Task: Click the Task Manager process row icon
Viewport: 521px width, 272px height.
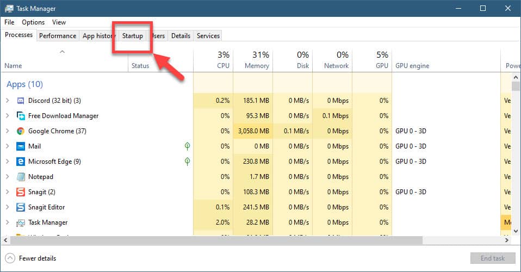Action: click(x=21, y=222)
